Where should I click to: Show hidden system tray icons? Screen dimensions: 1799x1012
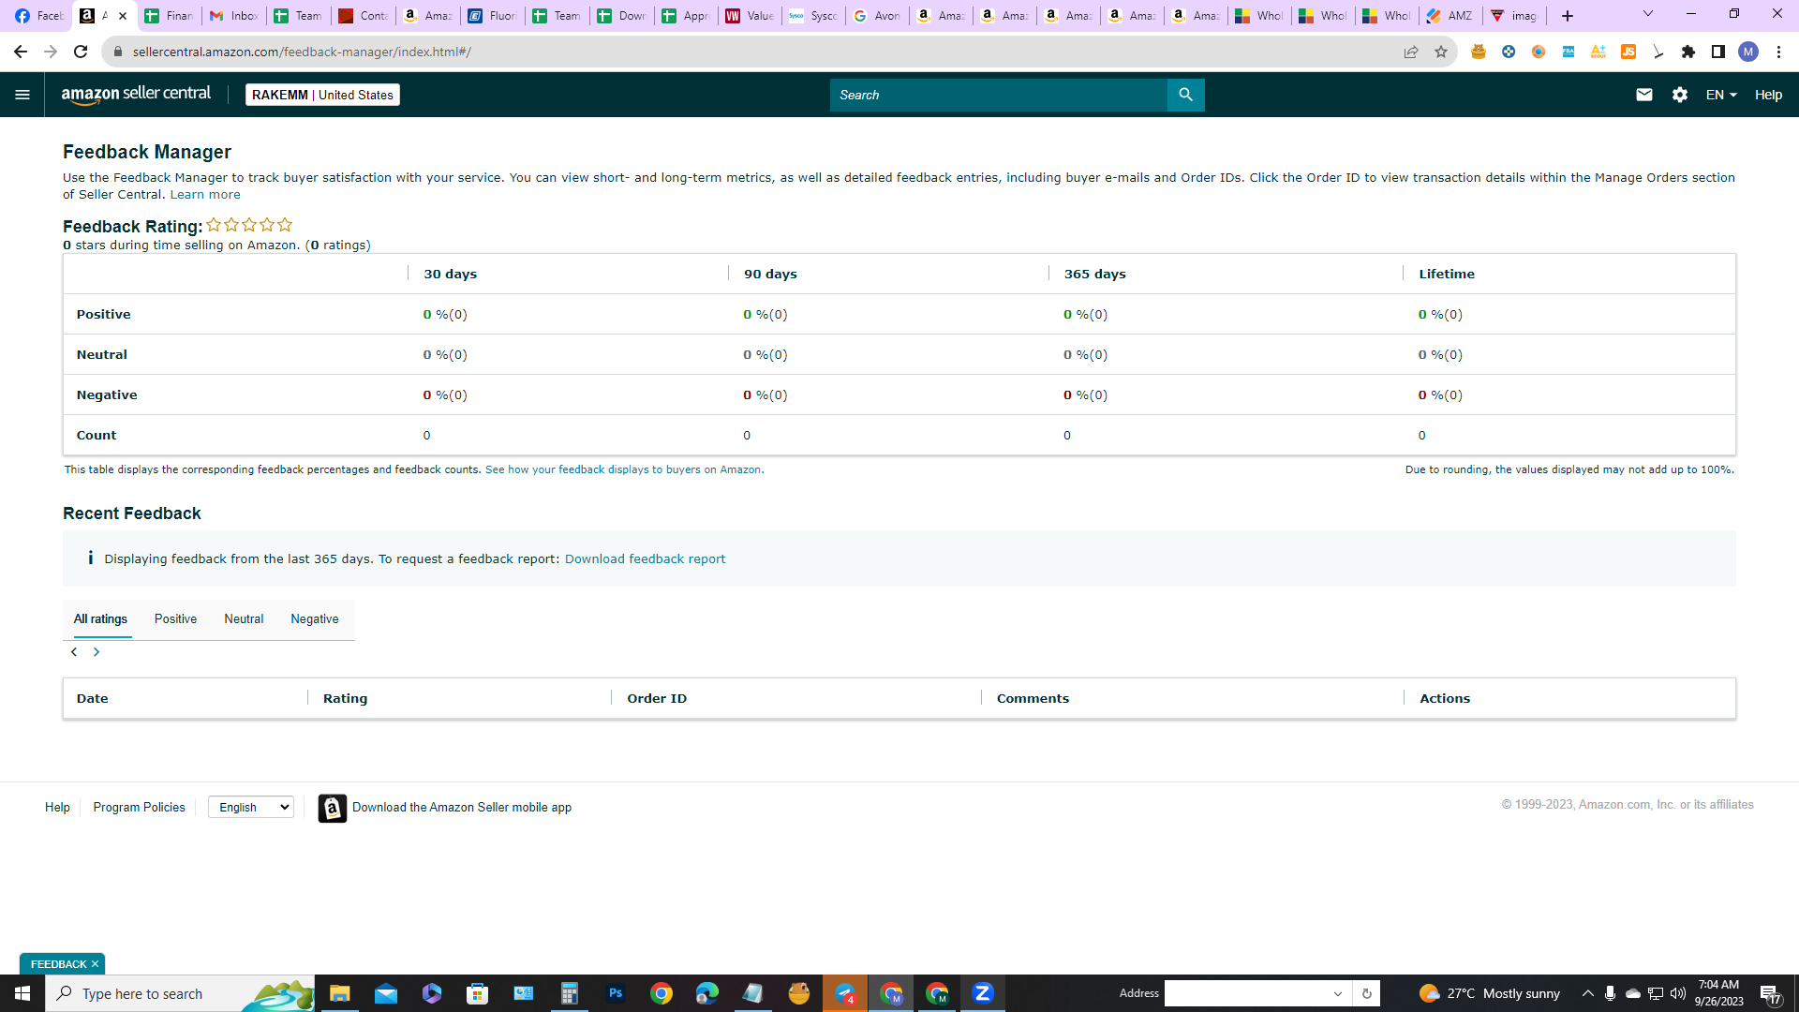1588,993
